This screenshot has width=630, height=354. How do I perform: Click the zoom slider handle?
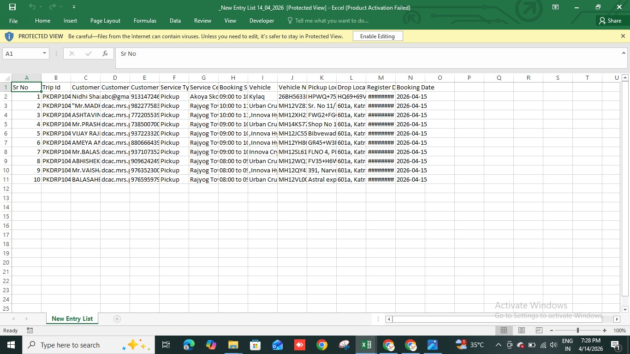click(578, 330)
